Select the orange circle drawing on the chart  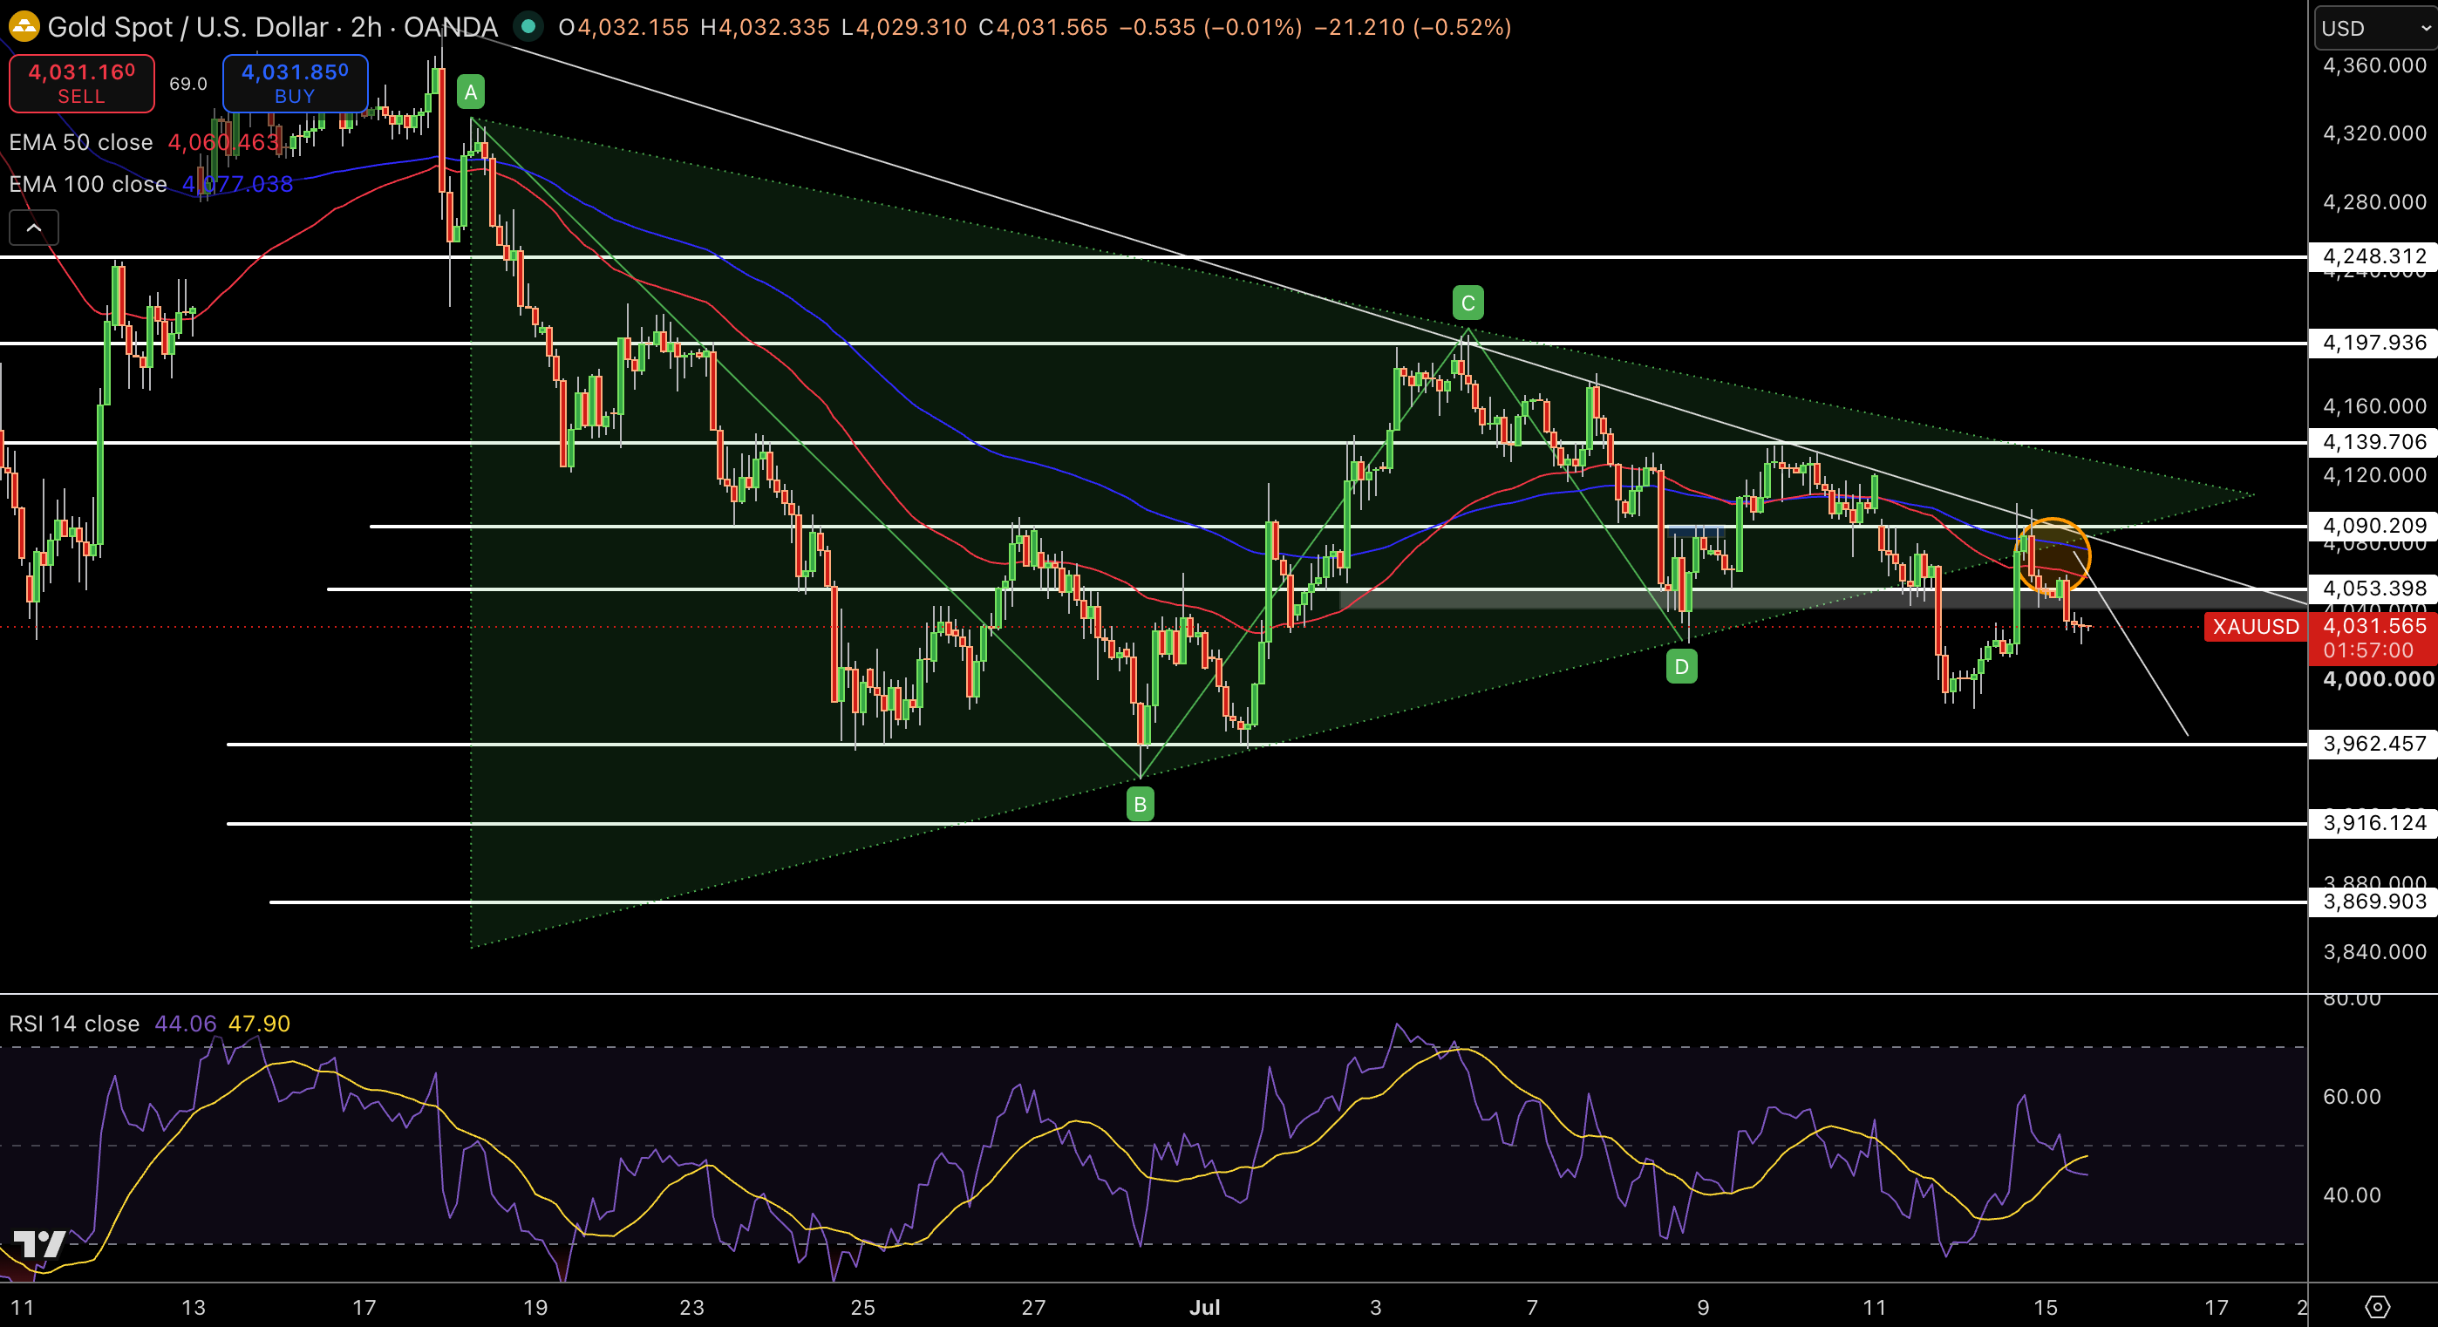point(2053,557)
